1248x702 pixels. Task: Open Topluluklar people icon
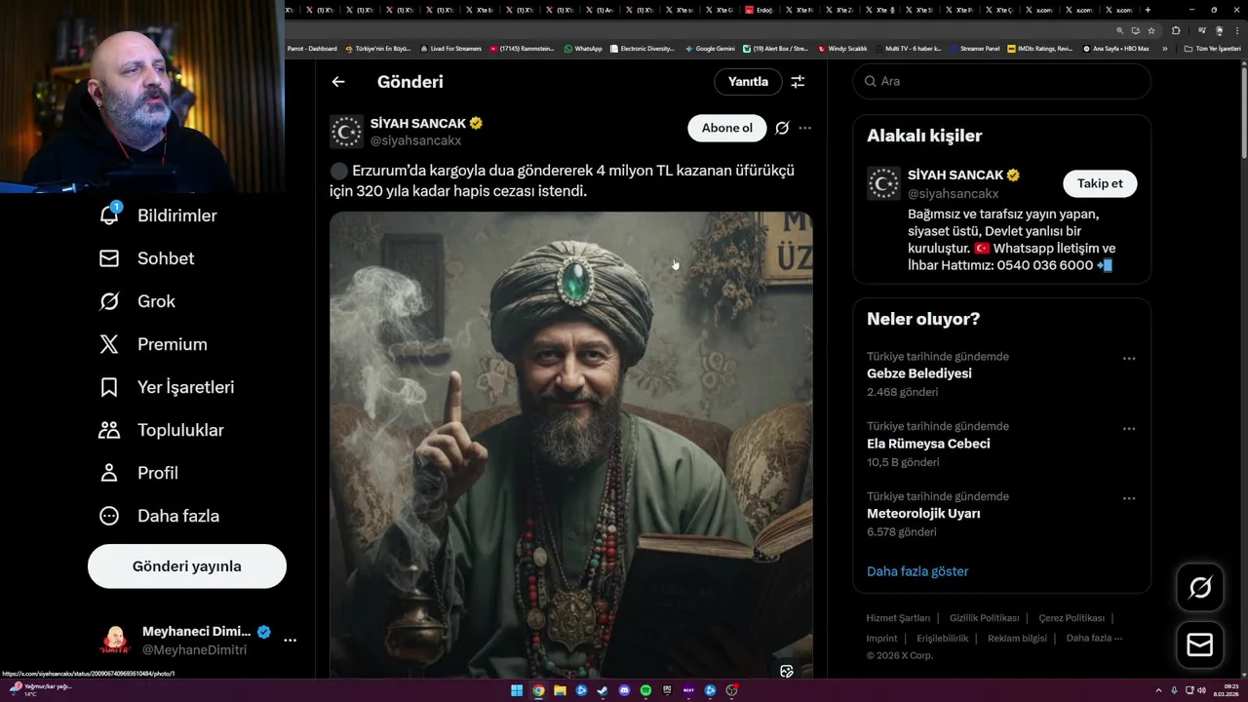tap(109, 430)
